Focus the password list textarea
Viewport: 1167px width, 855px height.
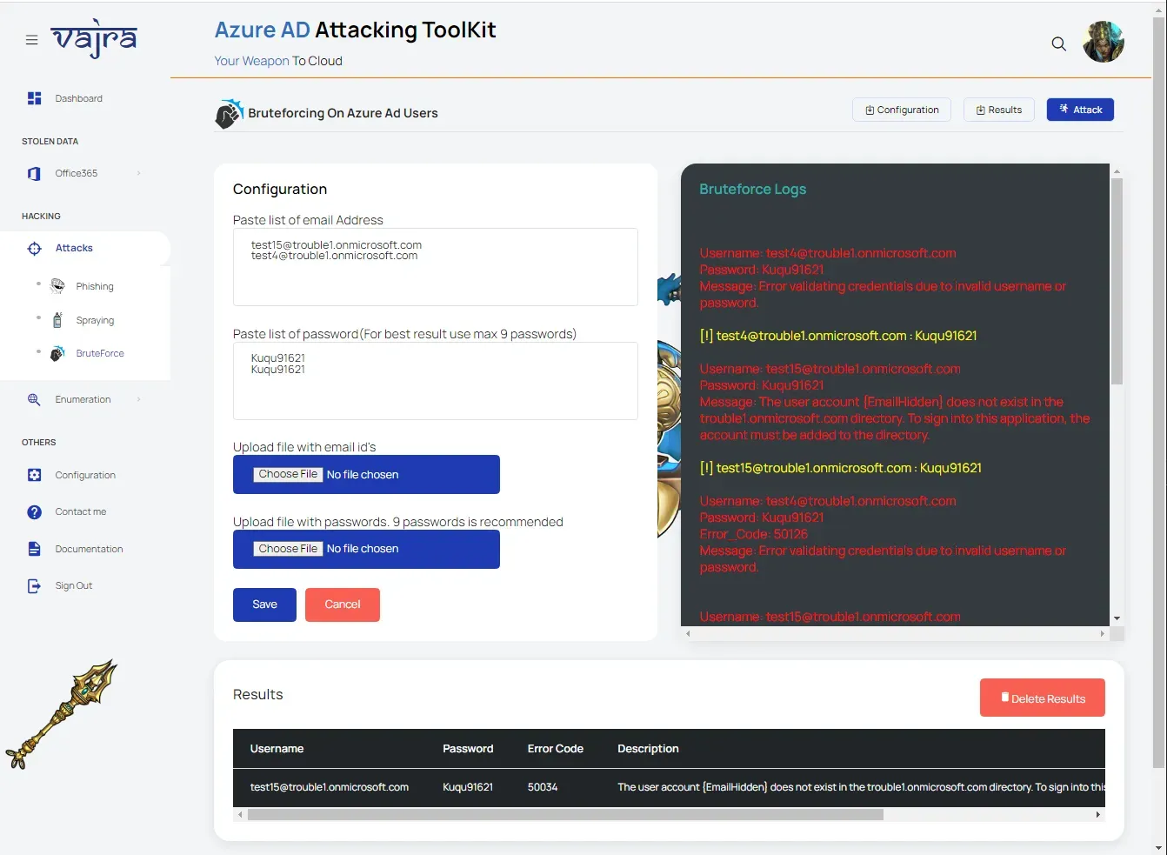point(435,381)
